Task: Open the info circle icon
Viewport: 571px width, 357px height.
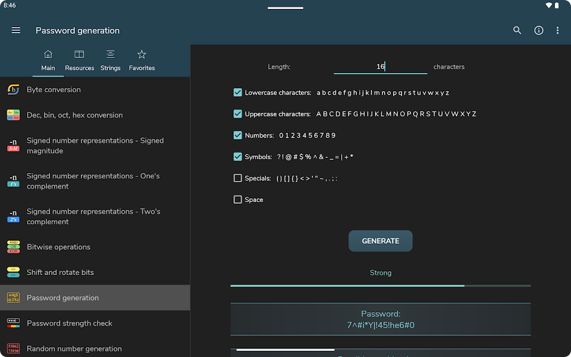Action: [x=538, y=30]
